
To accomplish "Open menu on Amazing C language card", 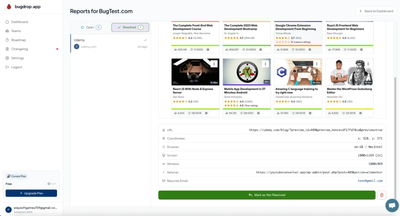I will 316,64.
